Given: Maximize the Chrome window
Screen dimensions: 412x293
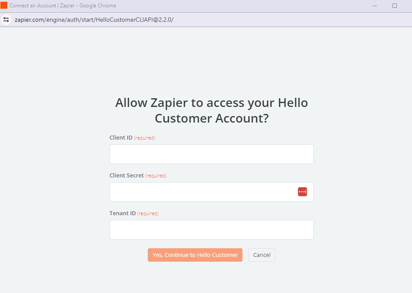Looking at the screenshot, I should pos(395,6).
